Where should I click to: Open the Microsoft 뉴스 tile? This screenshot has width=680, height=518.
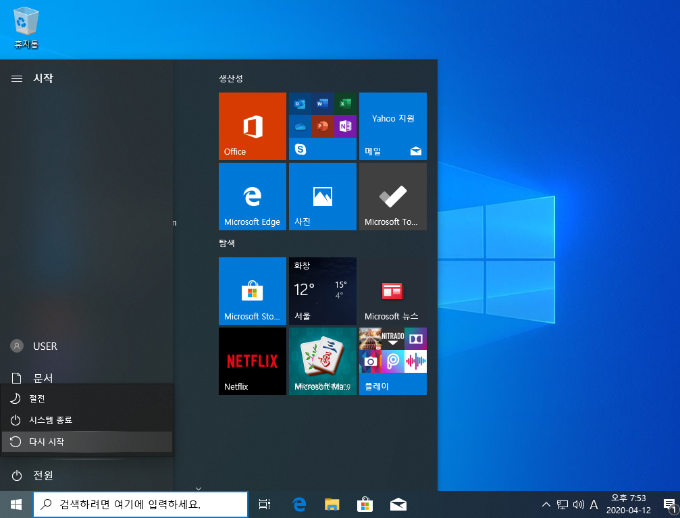point(393,291)
